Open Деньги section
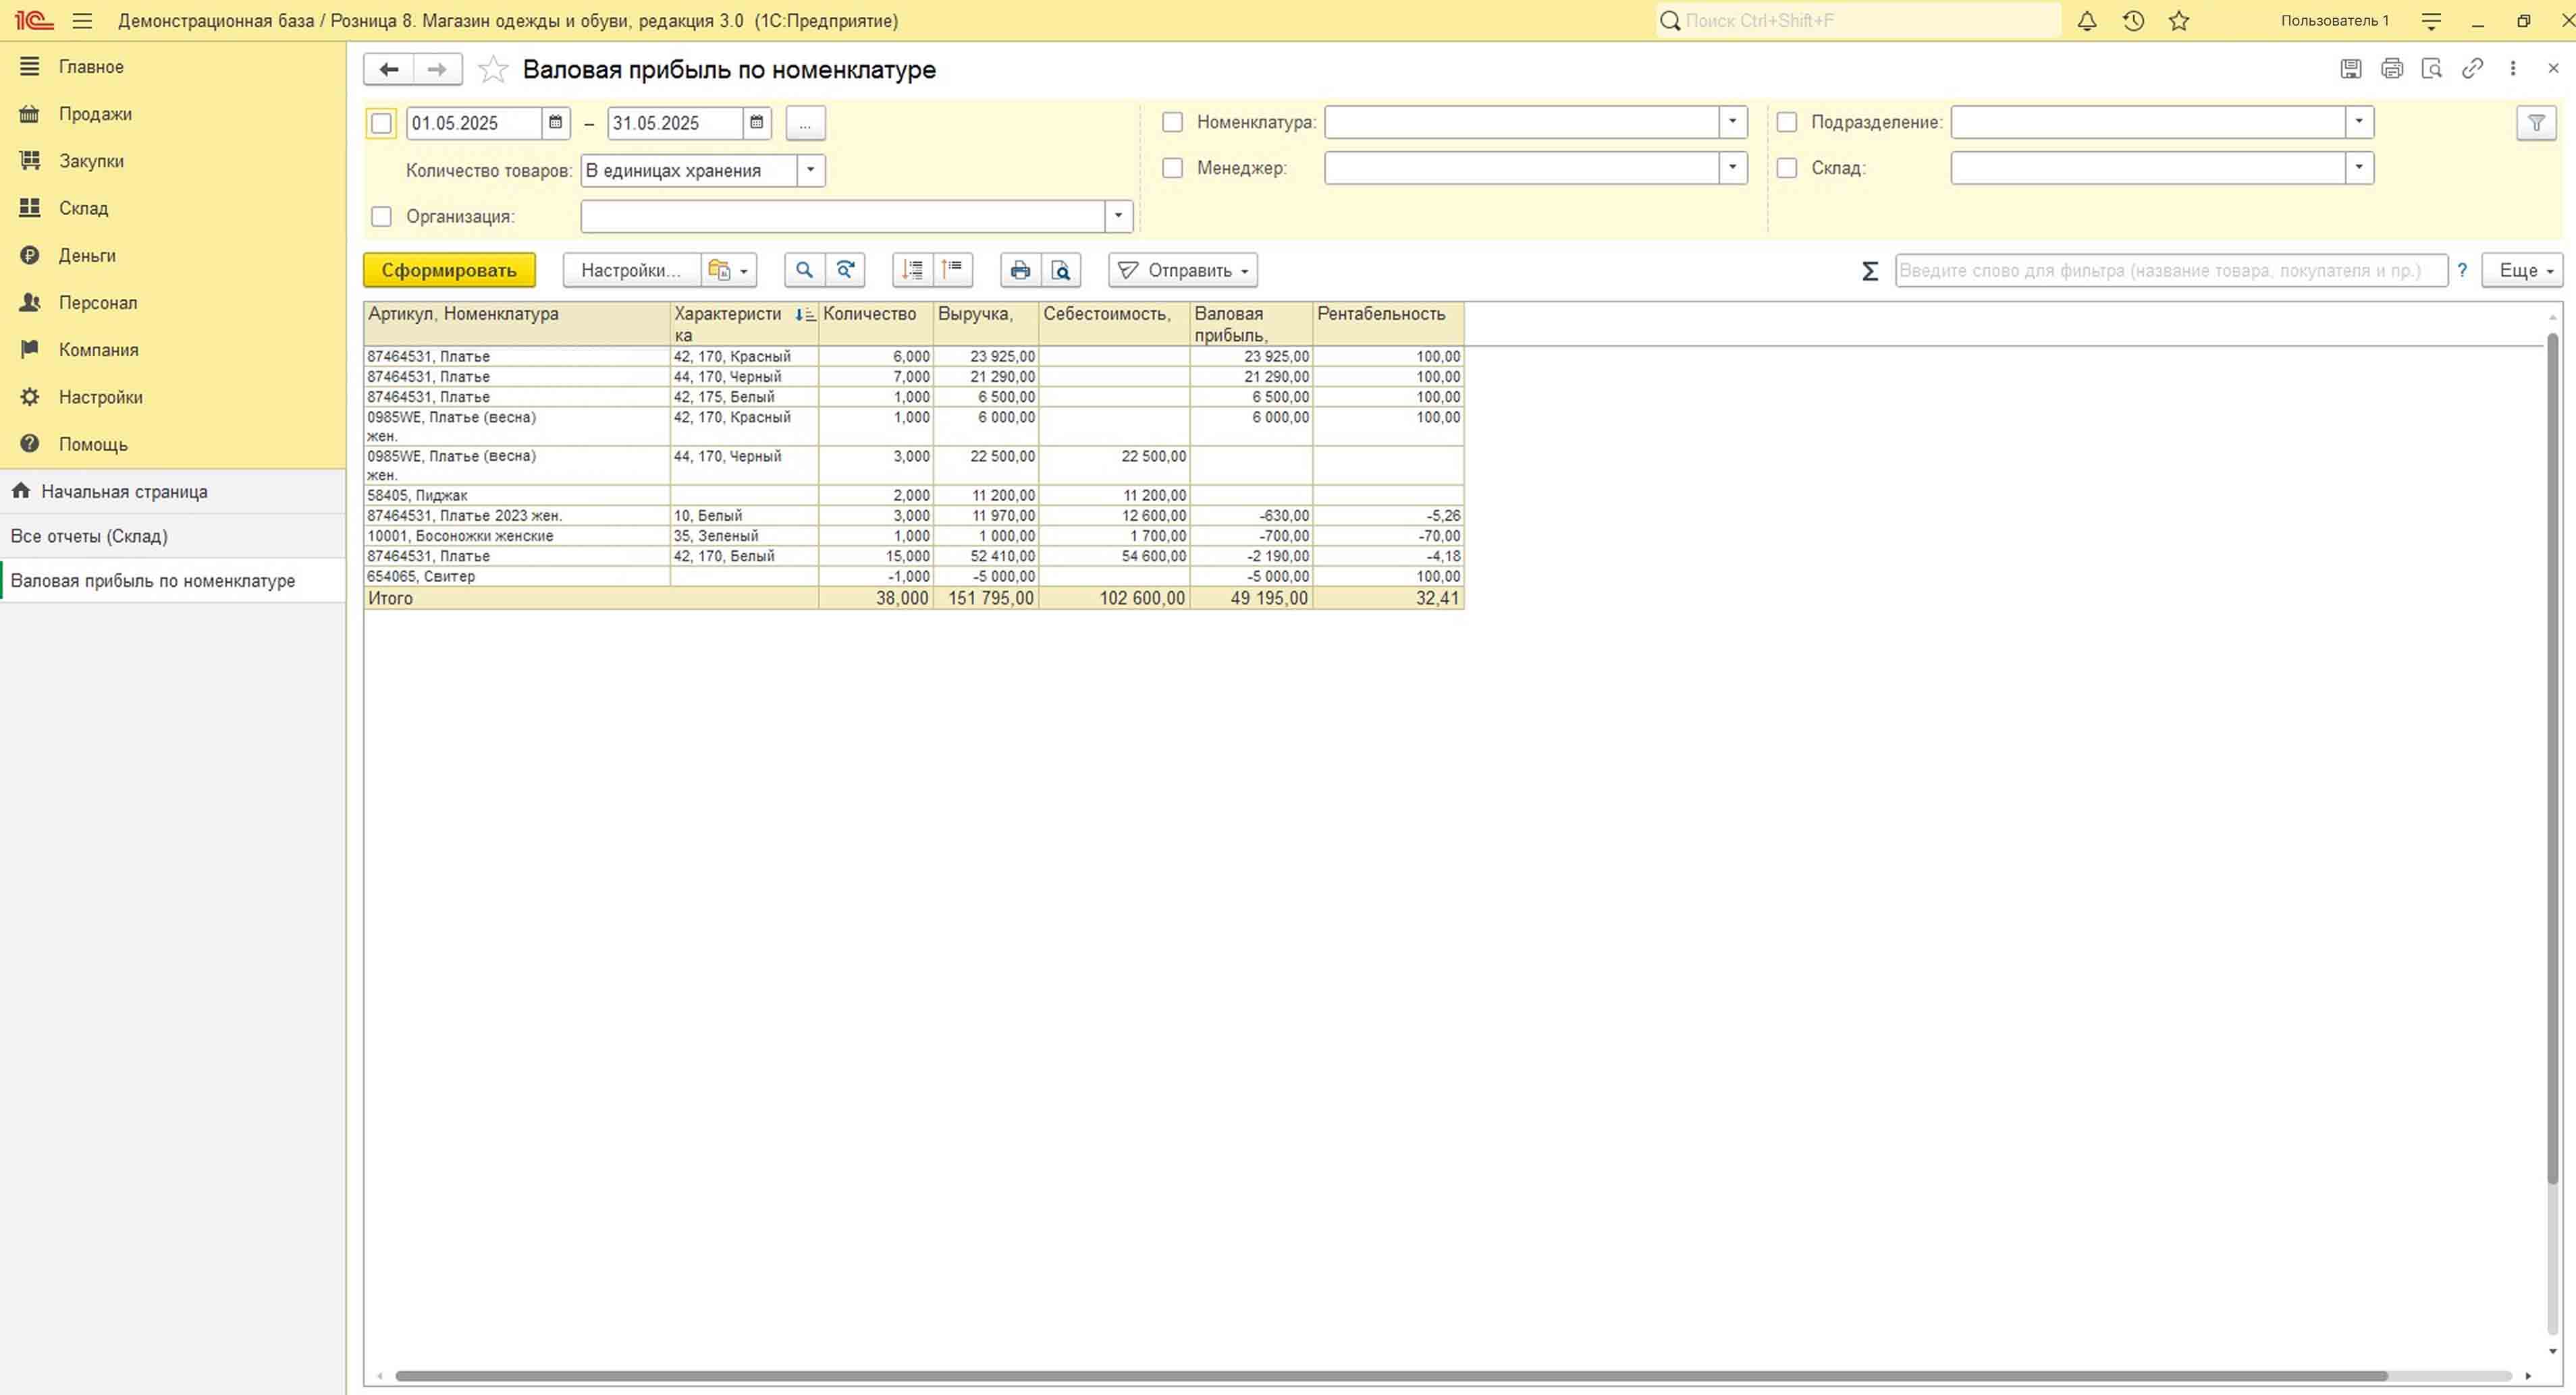The height and width of the screenshot is (1395, 2576). click(172, 255)
